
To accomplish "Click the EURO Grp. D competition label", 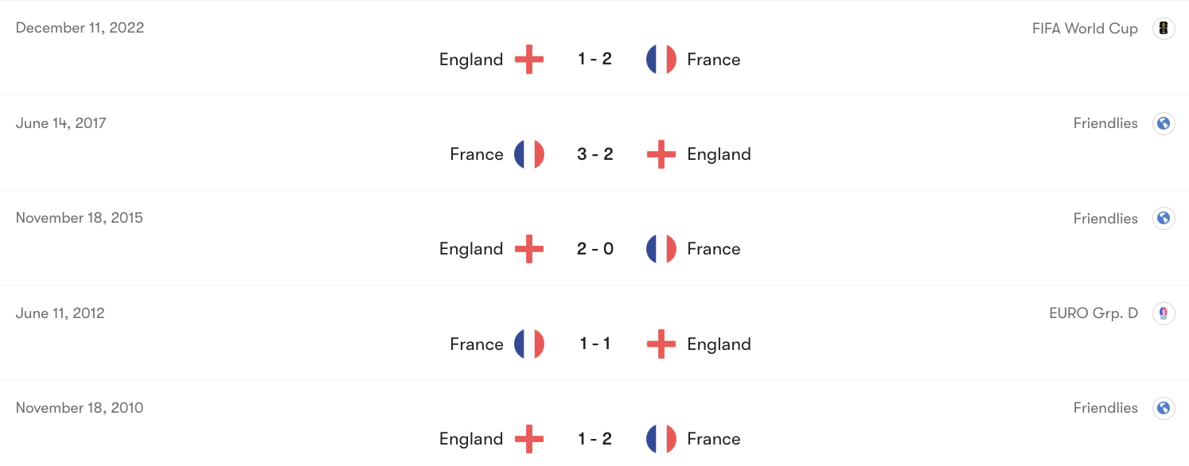I will click(1093, 313).
